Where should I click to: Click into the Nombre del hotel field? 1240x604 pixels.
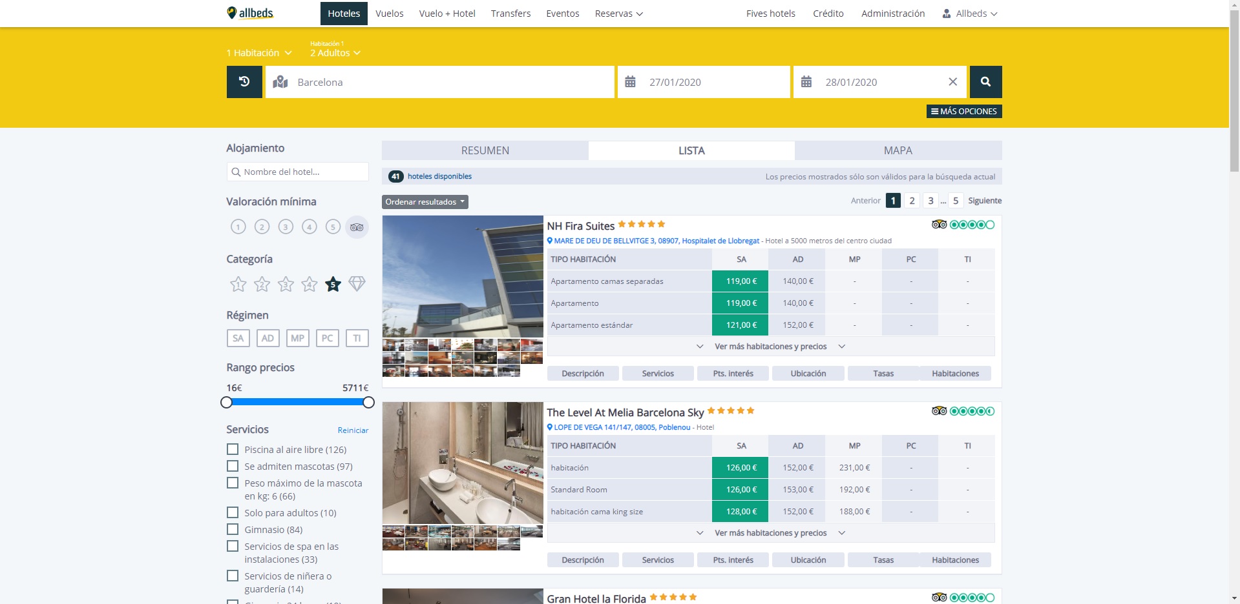pyautogui.click(x=298, y=172)
